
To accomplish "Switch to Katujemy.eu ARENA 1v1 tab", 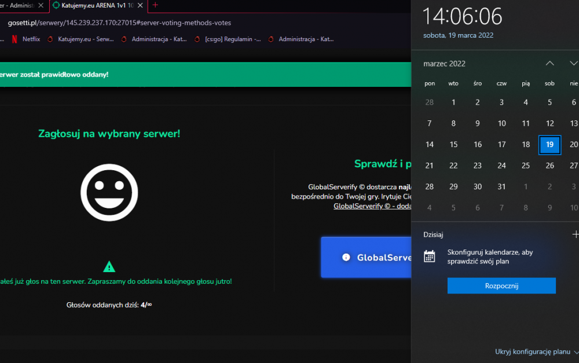I will pos(98,6).
